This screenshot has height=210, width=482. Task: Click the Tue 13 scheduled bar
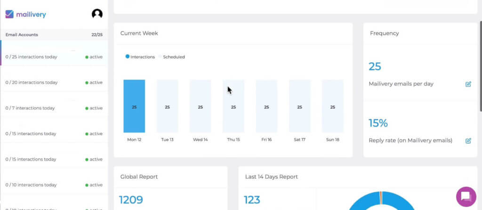[x=167, y=106]
